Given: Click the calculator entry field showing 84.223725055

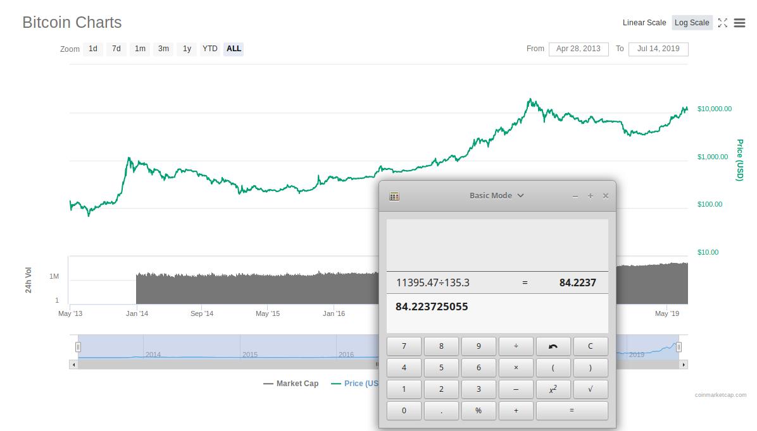Looking at the screenshot, I should click(497, 313).
